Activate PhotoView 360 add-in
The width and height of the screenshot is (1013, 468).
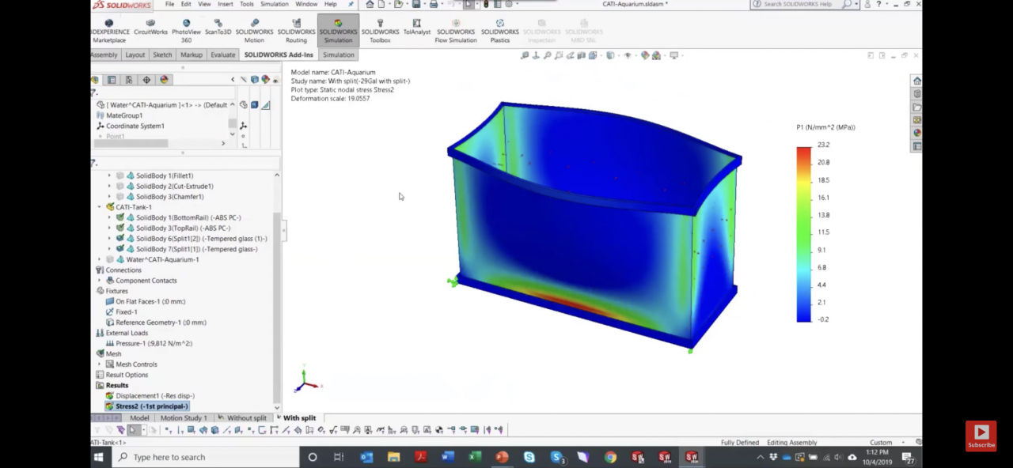(186, 32)
